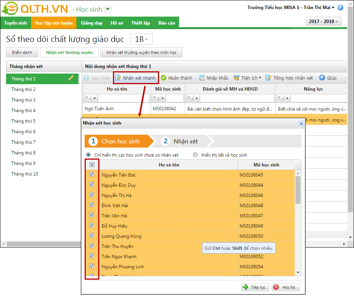Image resolution: width=354 pixels, height=297 pixels.
Task: Click Hoàn thành green checkmark button
Action: [x=176, y=78]
